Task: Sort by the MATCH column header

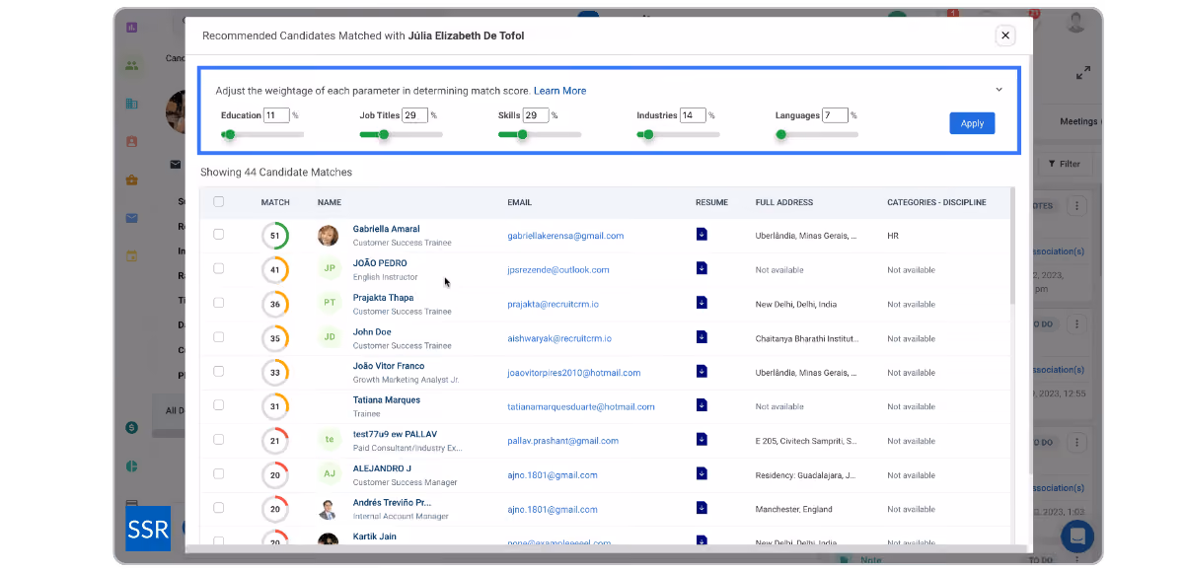Action: click(275, 202)
